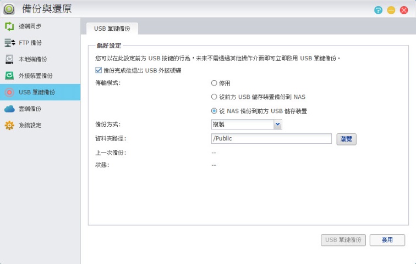Viewport: 416px width, 264px height.
Task: Open FTP 備份 via its icon
Action: 9,42
